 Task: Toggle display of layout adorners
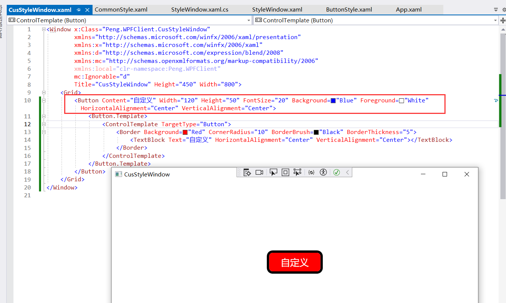(285, 172)
